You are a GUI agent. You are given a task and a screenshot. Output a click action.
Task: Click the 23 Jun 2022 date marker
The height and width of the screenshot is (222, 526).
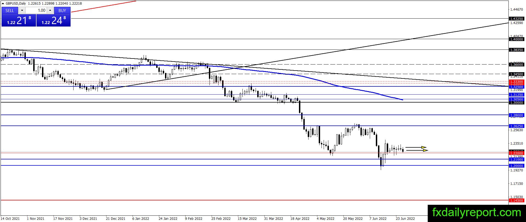pyautogui.click(x=405, y=218)
